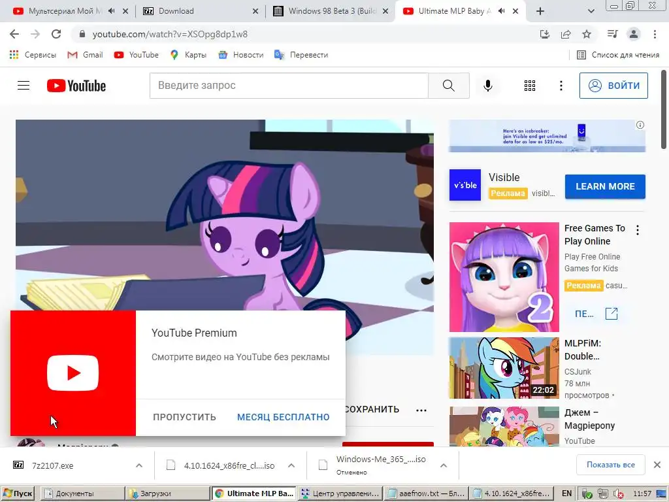Click the search magnifier button
669x502 pixels.
(x=449, y=86)
